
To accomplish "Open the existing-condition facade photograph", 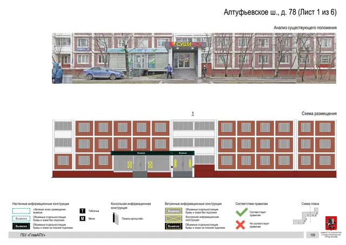I will [194, 58].
